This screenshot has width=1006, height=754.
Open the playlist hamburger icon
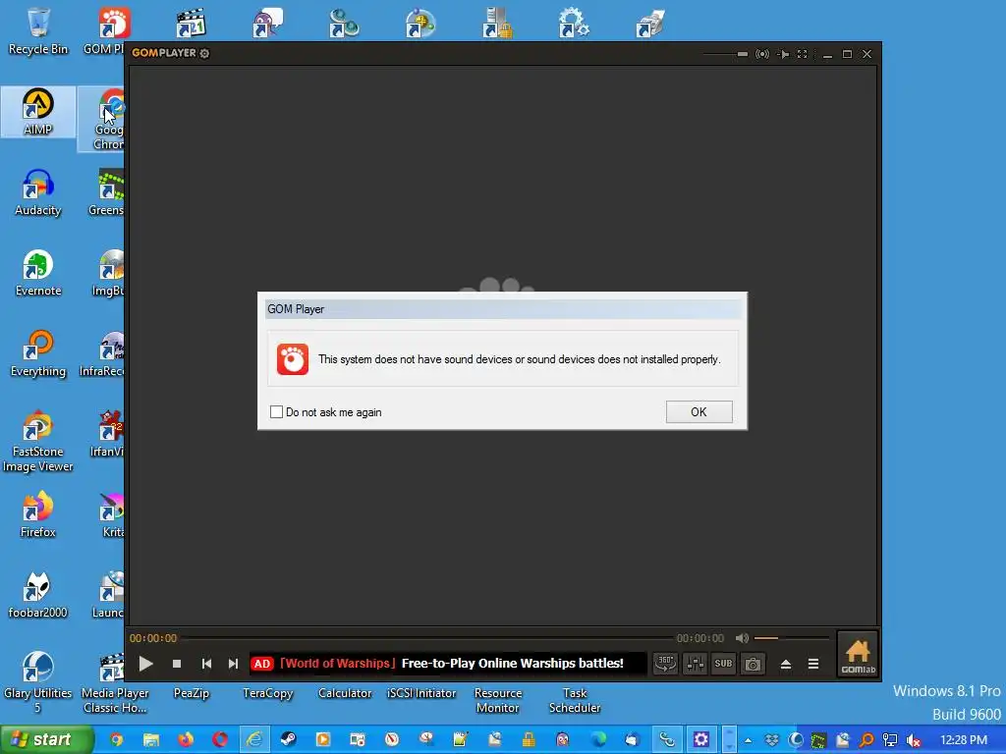click(812, 665)
